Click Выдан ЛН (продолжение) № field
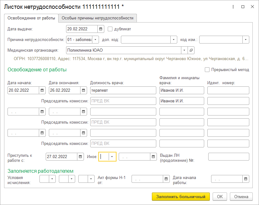Screen dimensions: 259x205 [229, 156]
